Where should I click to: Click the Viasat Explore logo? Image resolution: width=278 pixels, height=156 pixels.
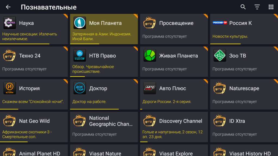[150, 152]
